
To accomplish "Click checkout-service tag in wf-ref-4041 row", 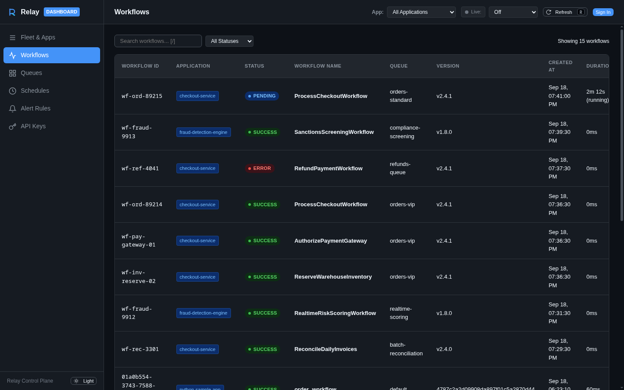I will pyautogui.click(x=198, y=168).
